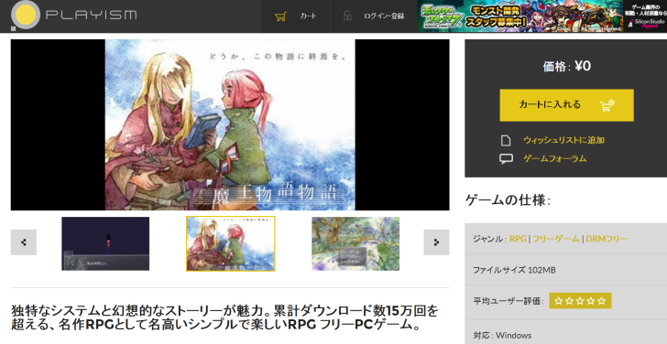667x344 pixels.
Task: Click the five-star user rating badge
Action: pos(580,301)
